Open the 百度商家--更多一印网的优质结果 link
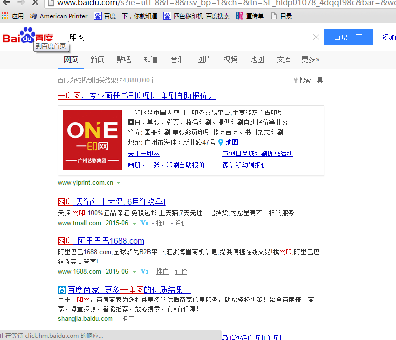Viewport: 396px width, 340px height. click(x=129, y=290)
